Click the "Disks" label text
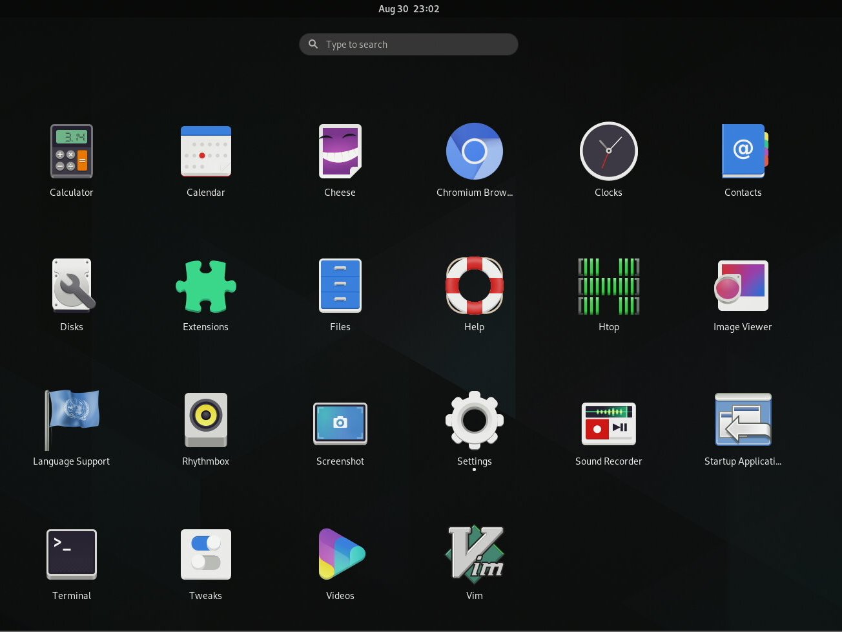This screenshot has height=632, width=842. tap(72, 327)
